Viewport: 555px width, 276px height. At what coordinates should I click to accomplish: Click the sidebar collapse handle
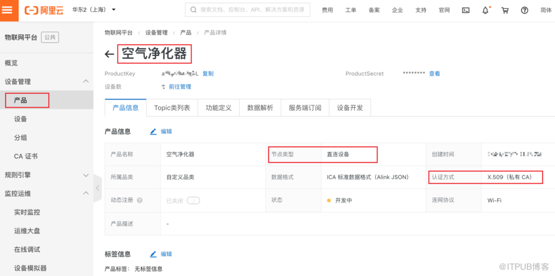[x=97, y=188]
